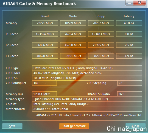Select L1 Cache Read 153524 MB/s
Screen dimensions: 148x133
pyautogui.click(x=45, y=34)
